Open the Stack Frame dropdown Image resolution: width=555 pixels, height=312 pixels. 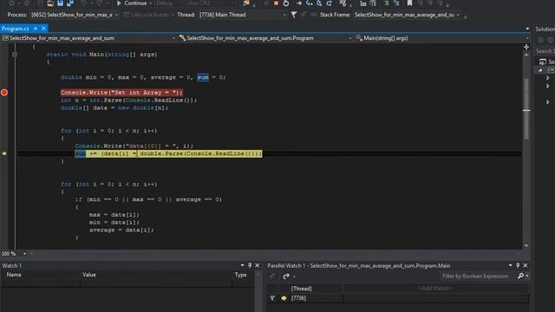[x=407, y=15]
